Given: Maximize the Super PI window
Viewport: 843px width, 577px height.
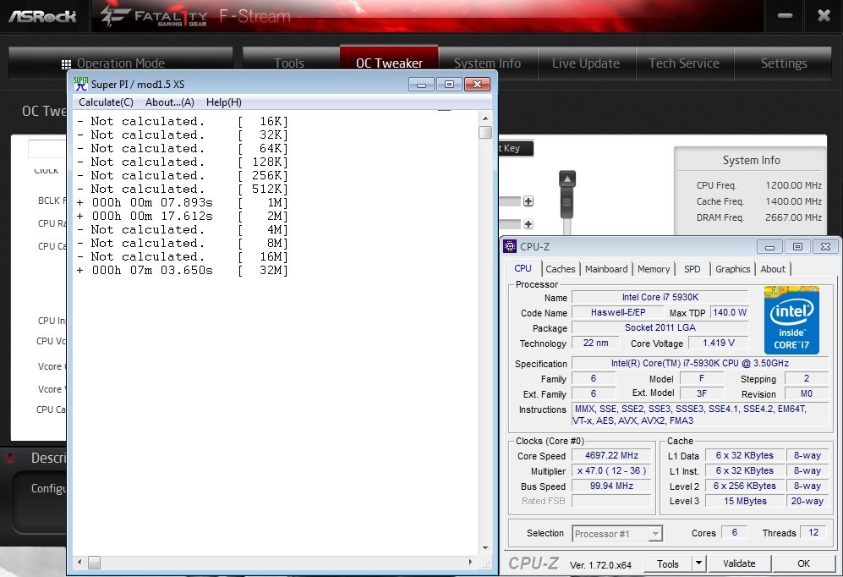Looking at the screenshot, I should 450,85.
